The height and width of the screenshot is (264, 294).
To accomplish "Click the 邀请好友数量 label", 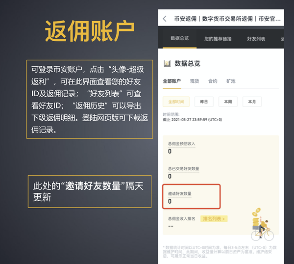I will [x=180, y=194].
